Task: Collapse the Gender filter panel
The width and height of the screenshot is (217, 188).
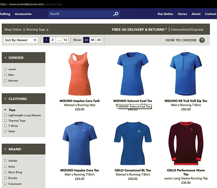Action: pyautogui.click(x=5, y=58)
